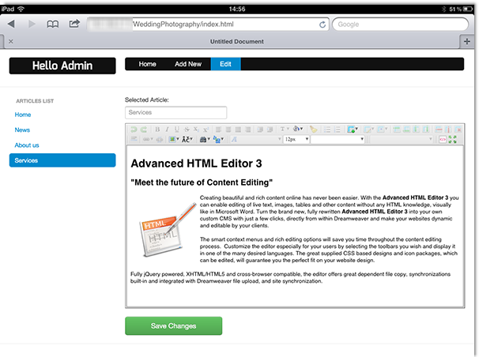This screenshot has width=479, height=357.
Task: Open the Add New tab
Action: coord(188,64)
